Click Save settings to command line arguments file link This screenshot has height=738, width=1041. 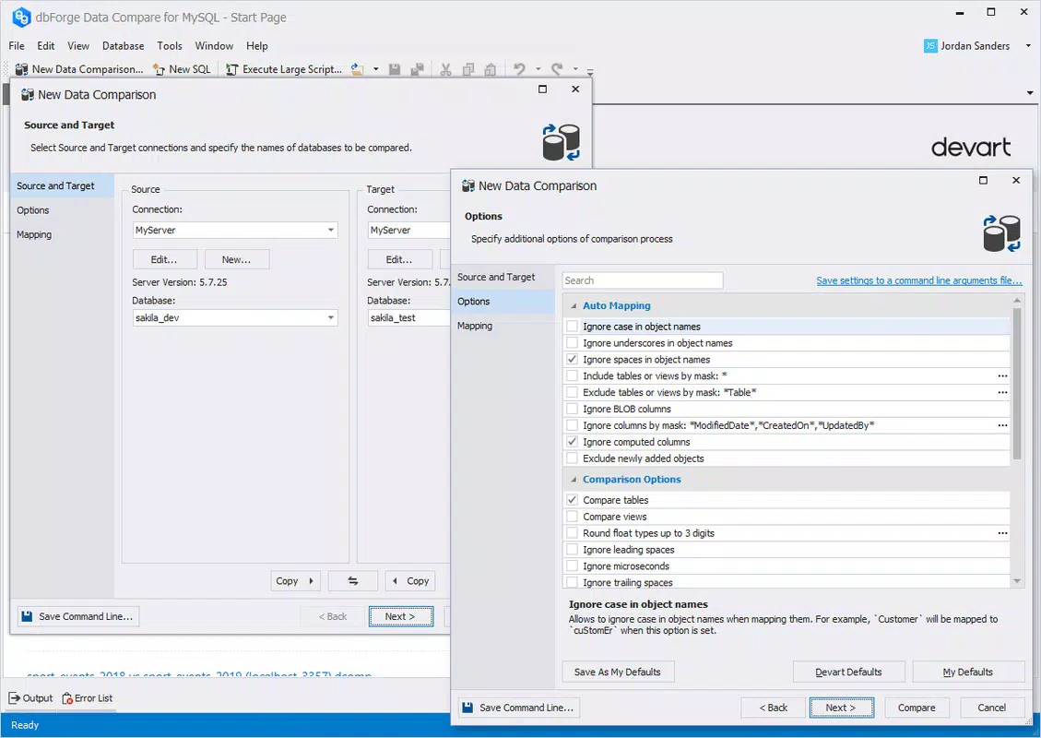[919, 280]
